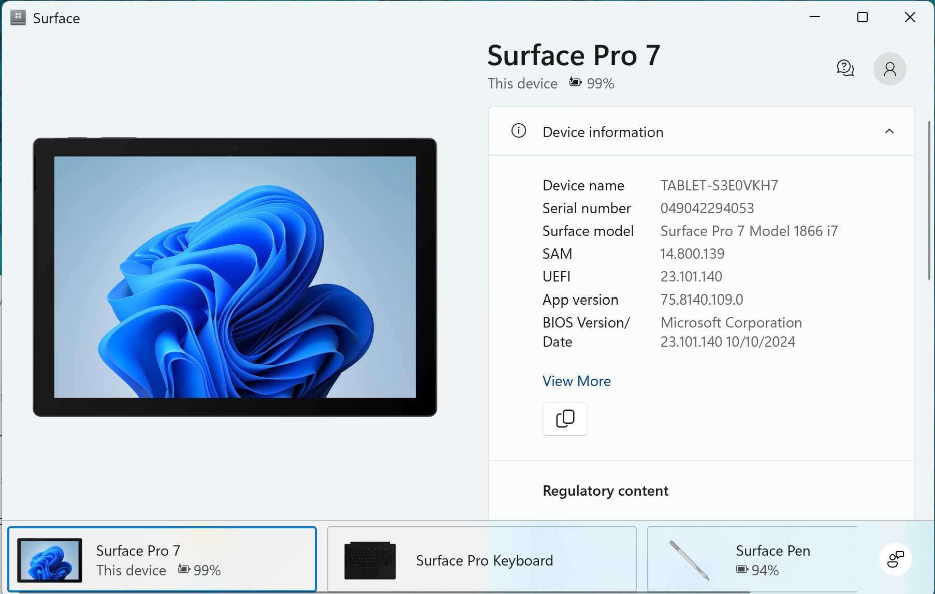935x594 pixels.
Task: Click the View More link
Action: click(576, 381)
